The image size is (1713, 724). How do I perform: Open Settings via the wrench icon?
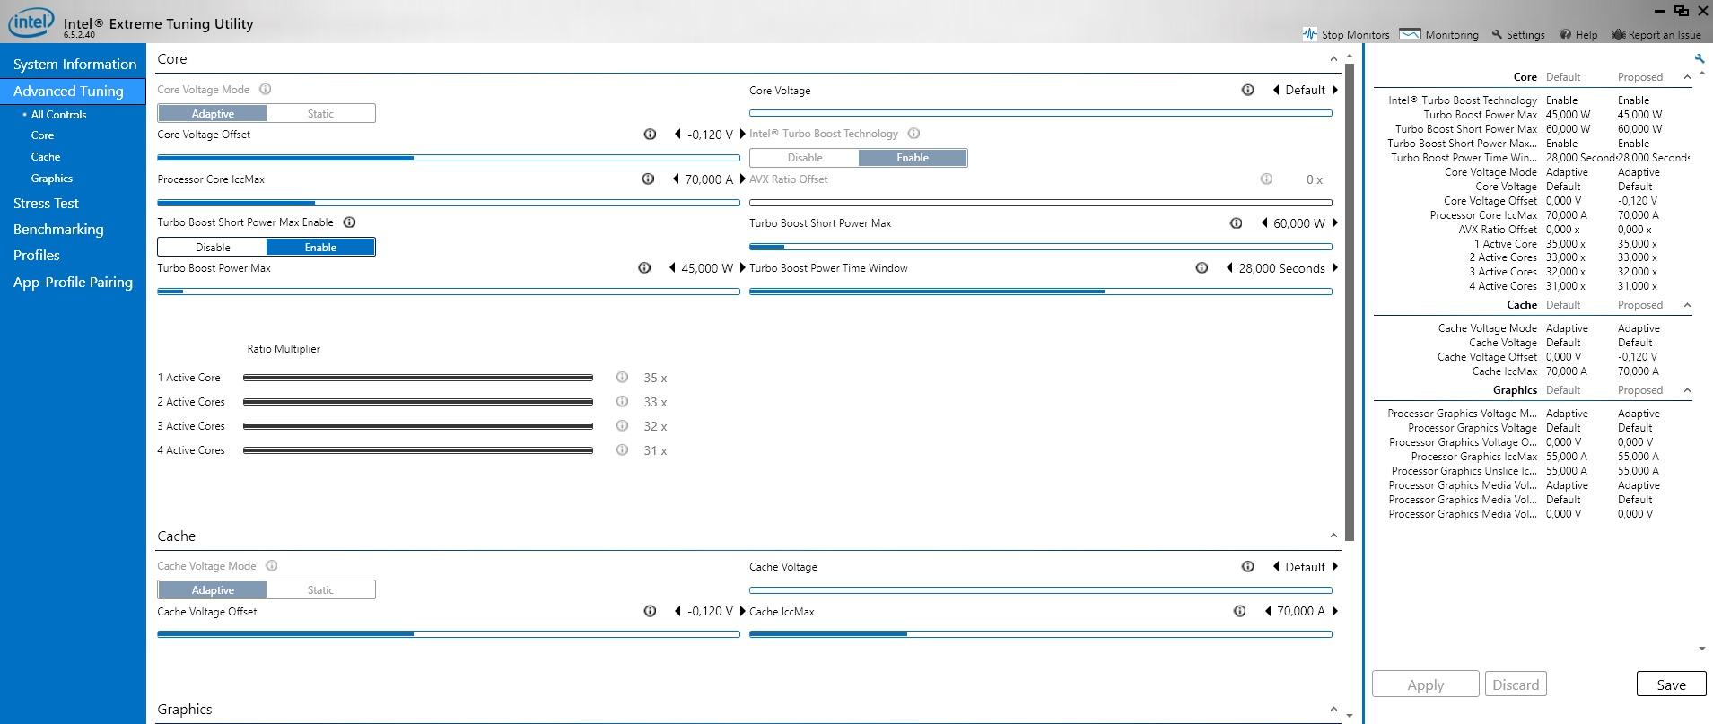coord(1497,34)
